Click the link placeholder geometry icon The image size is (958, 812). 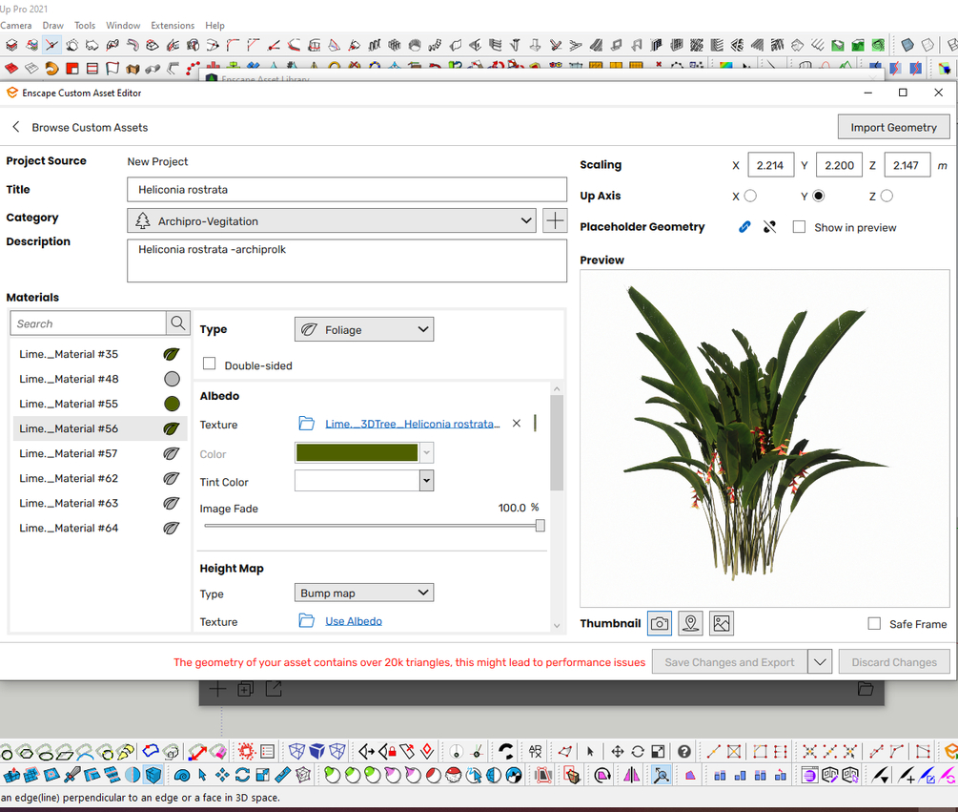coord(744,227)
